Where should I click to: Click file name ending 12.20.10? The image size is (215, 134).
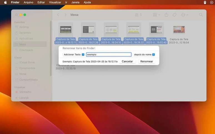tap(66, 67)
